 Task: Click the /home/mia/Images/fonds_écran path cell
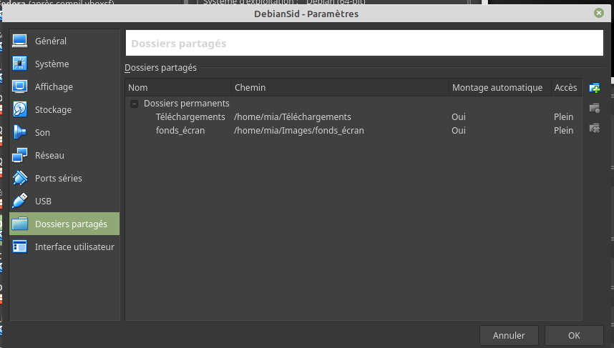click(x=299, y=130)
